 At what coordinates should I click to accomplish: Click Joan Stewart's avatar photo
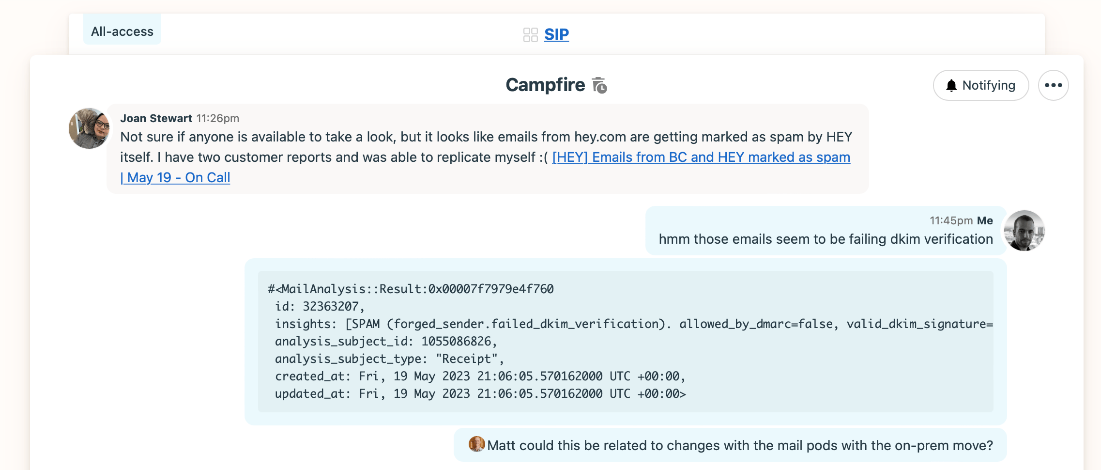pos(89,128)
